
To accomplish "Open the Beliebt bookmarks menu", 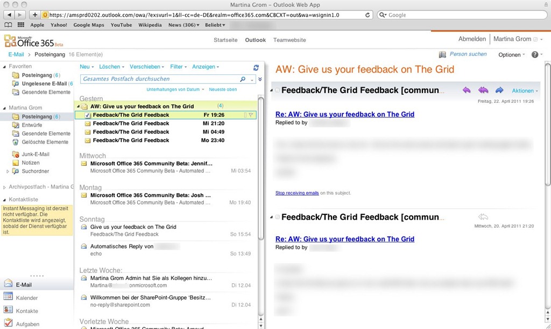I will pos(215,25).
